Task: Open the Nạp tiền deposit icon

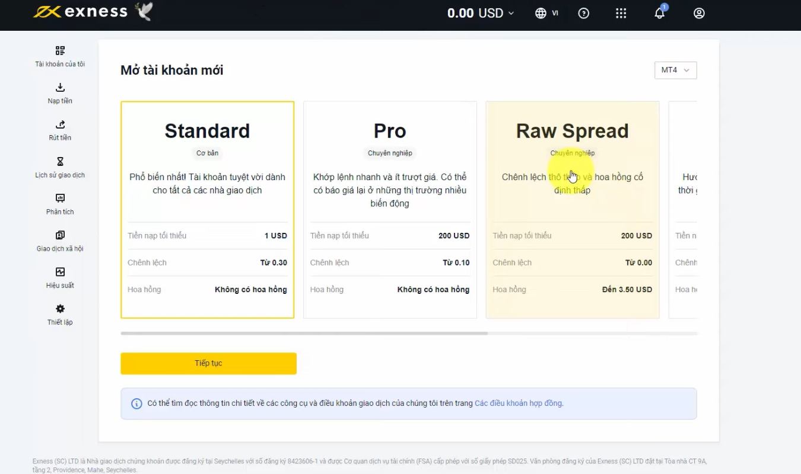Action: [60, 88]
